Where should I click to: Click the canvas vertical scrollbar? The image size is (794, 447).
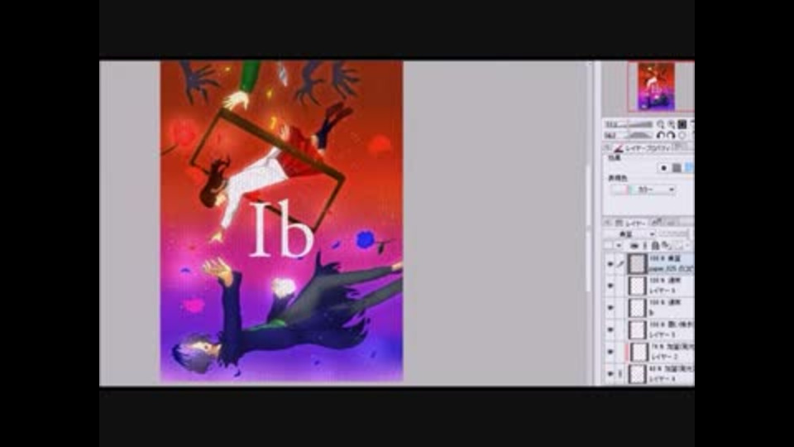[588, 228]
